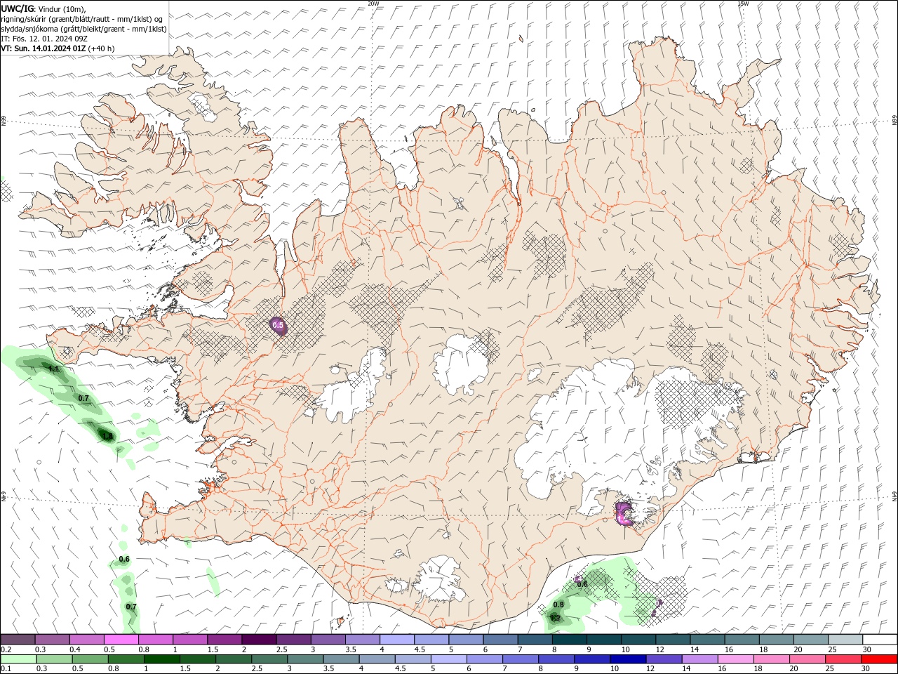Select the pale green 0.1 rain swatch

[x=18, y=659]
